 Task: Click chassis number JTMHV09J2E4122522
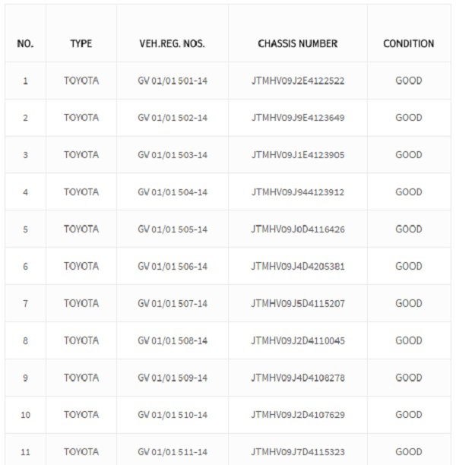tap(298, 81)
